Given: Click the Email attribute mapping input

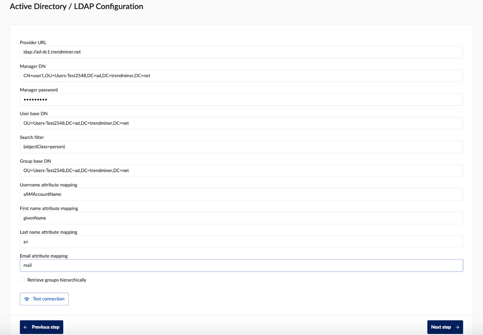Looking at the screenshot, I should click(x=241, y=265).
